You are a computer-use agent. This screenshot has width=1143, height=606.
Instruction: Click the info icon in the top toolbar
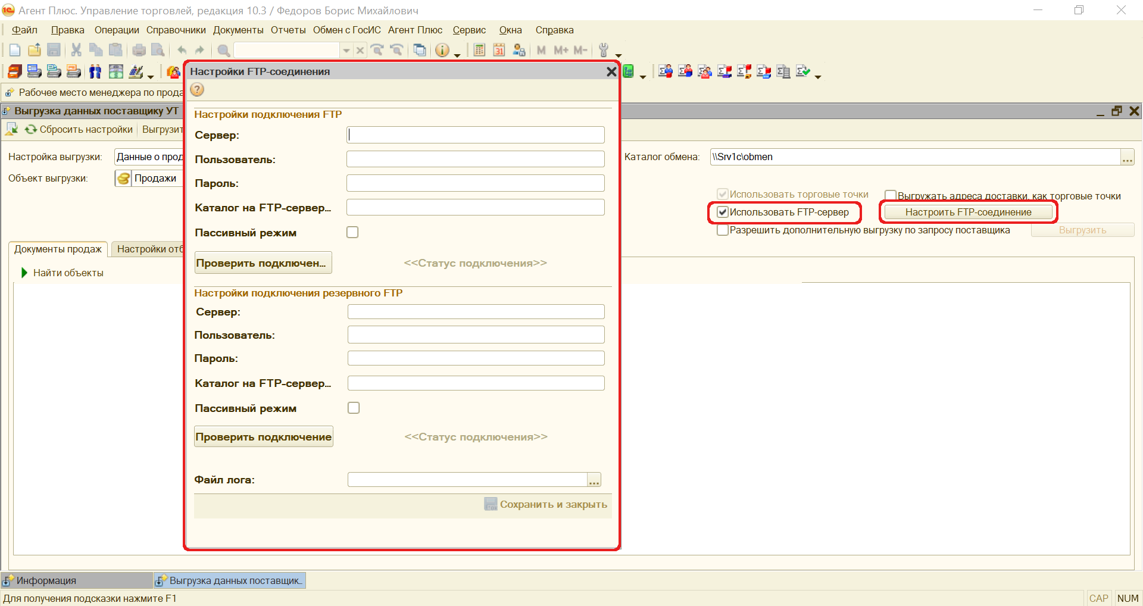pos(442,51)
